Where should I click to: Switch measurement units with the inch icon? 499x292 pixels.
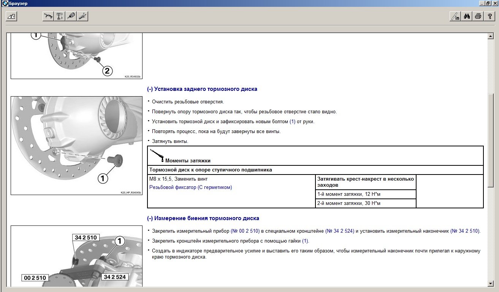click(x=455, y=16)
